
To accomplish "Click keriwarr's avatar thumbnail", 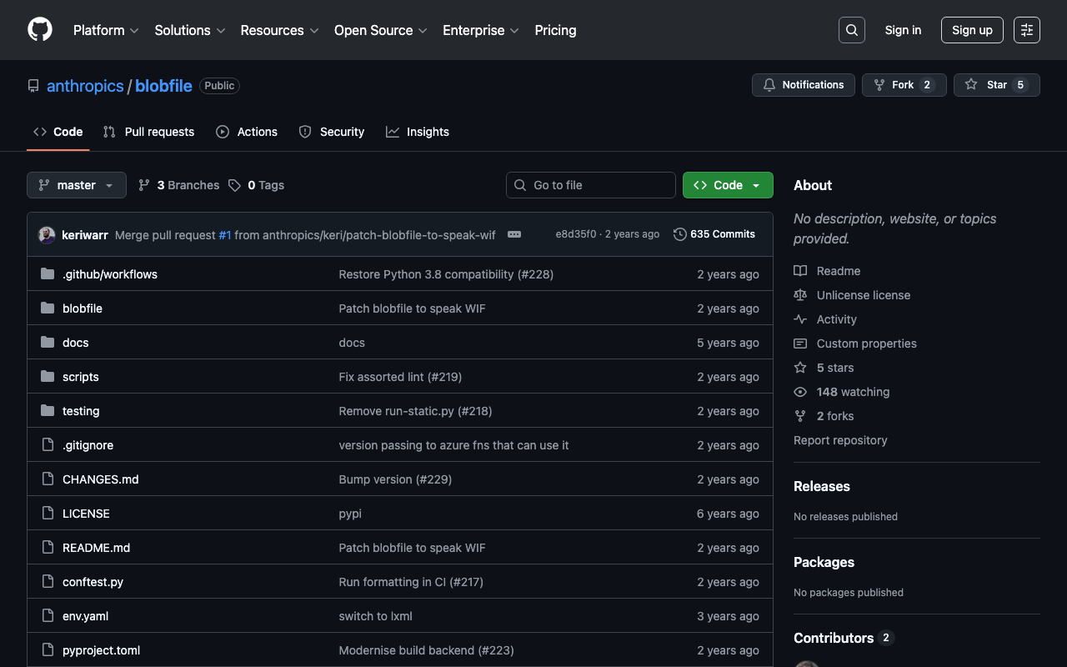I will (47, 235).
